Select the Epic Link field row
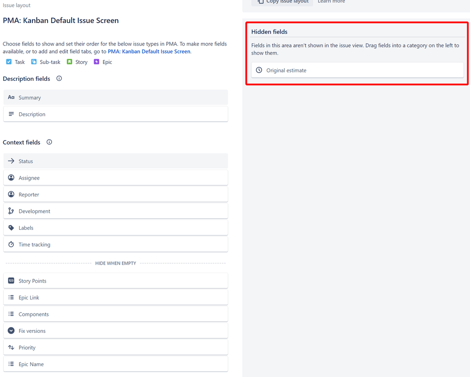Image resolution: width=470 pixels, height=377 pixels. coord(116,298)
